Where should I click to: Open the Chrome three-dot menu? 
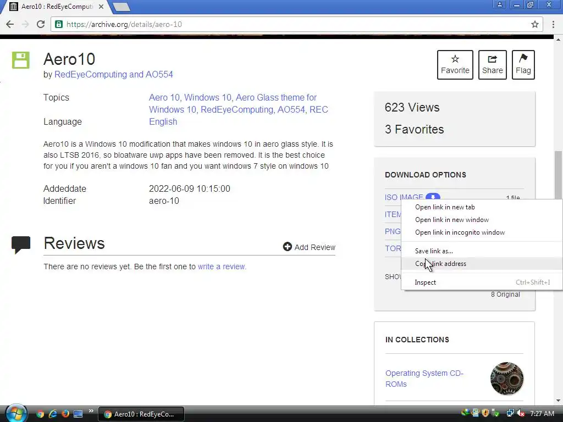553,24
